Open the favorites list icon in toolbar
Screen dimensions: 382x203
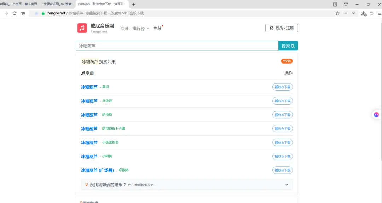click(x=23, y=13)
